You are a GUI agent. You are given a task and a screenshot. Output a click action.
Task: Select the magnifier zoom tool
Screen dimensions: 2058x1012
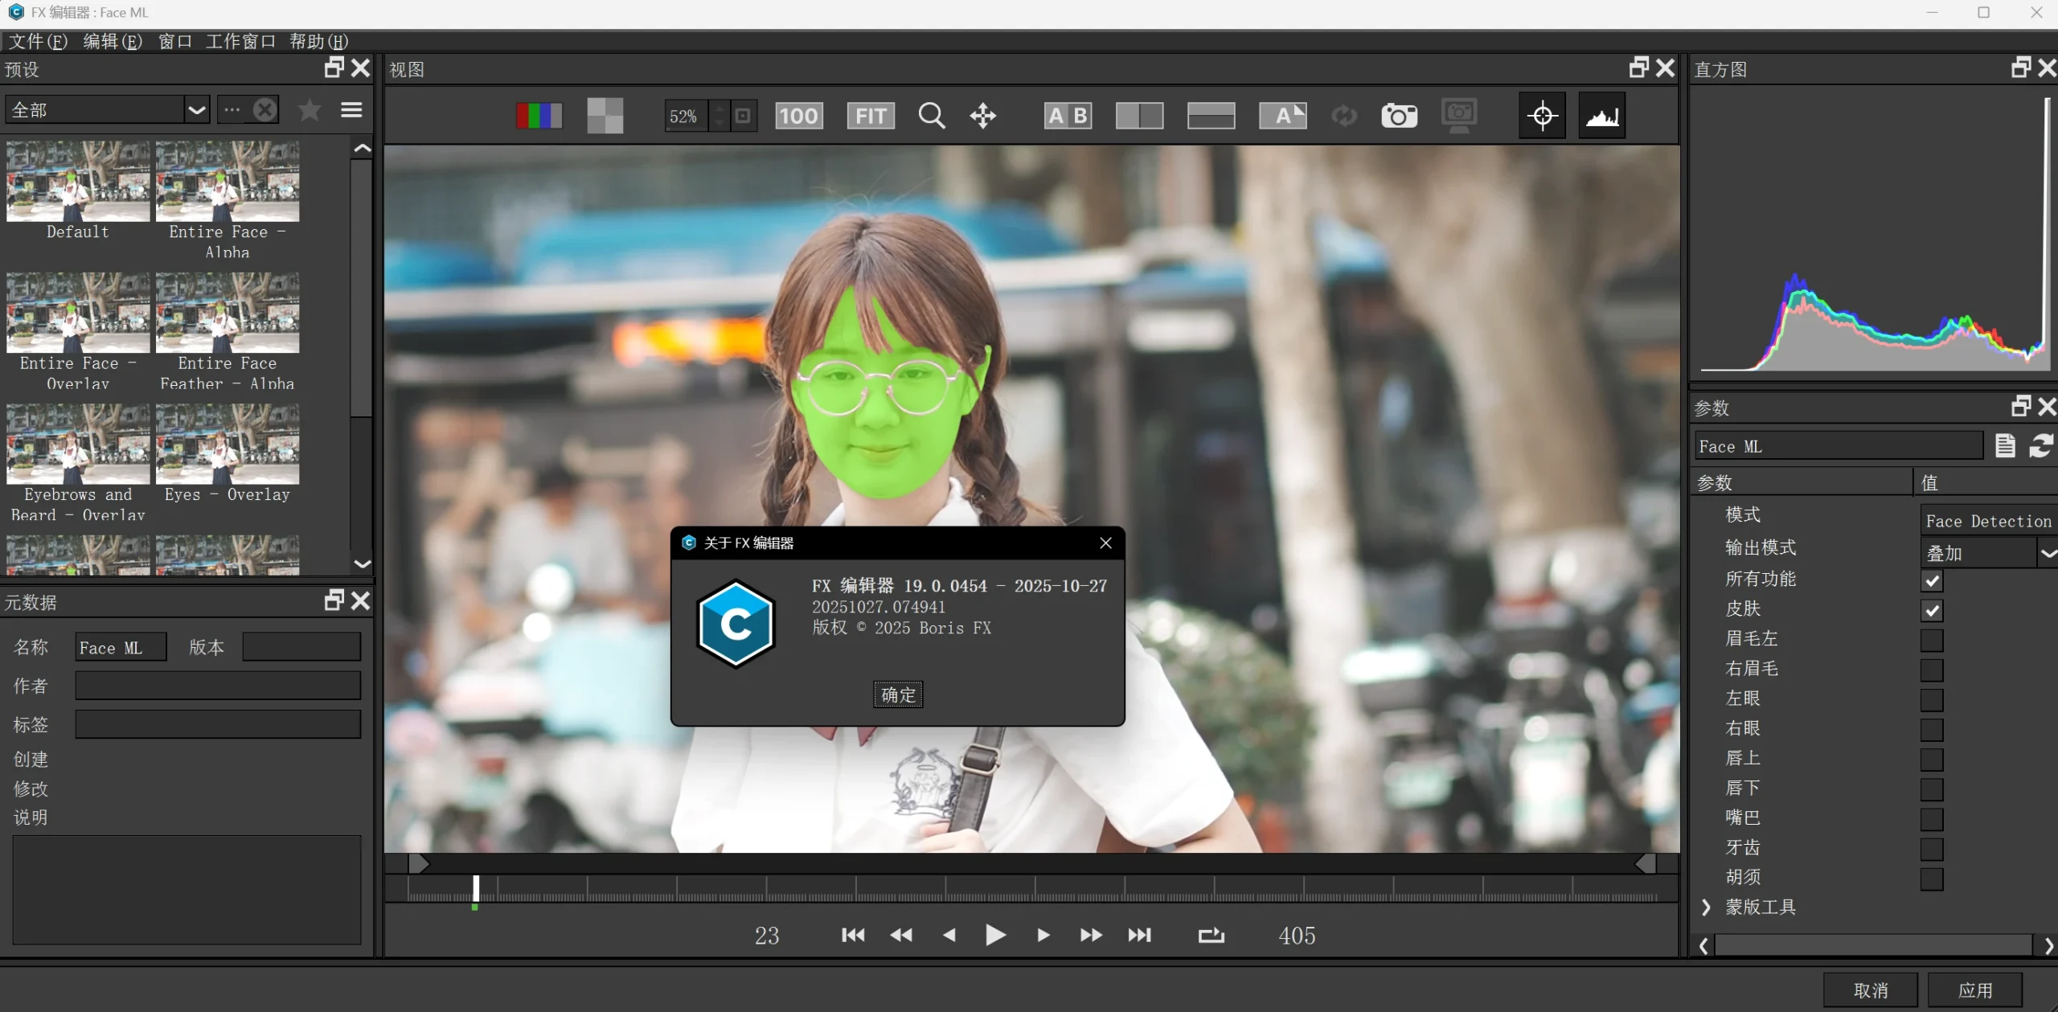point(931,115)
